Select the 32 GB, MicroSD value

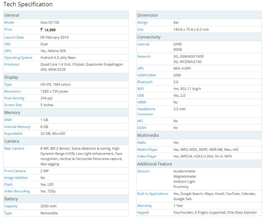(x=53, y=134)
